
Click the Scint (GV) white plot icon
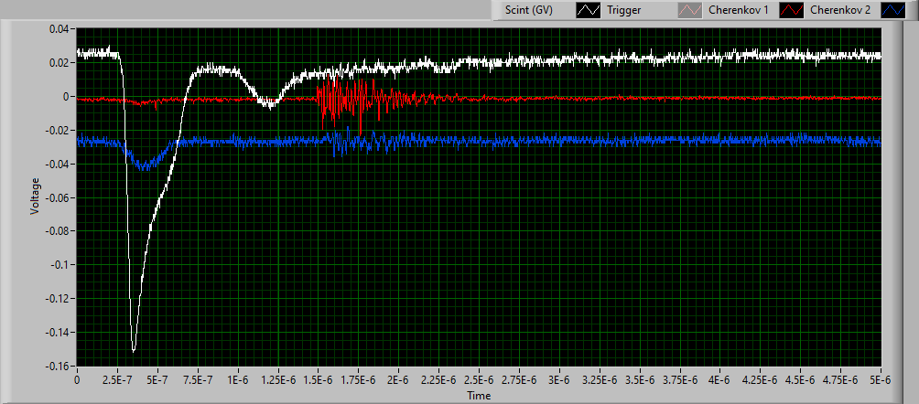[x=589, y=10]
